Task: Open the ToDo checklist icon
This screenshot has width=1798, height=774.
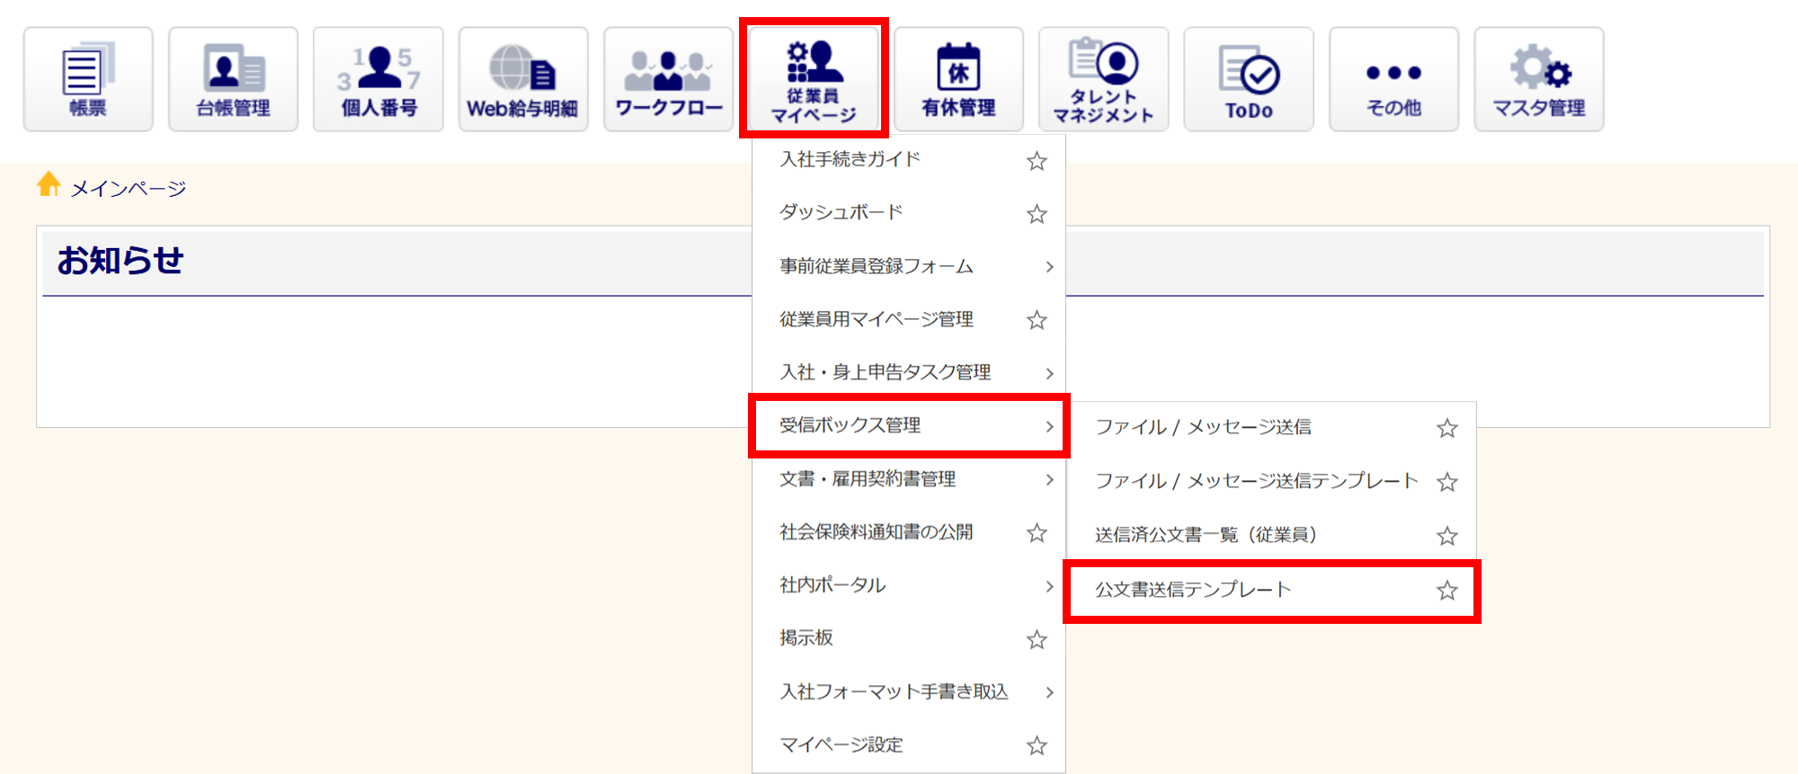Action: click(x=1249, y=79)
